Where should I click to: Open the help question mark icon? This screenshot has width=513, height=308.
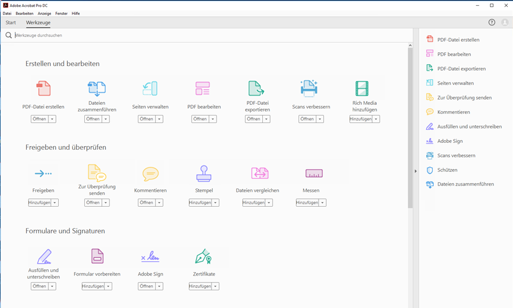492,22
